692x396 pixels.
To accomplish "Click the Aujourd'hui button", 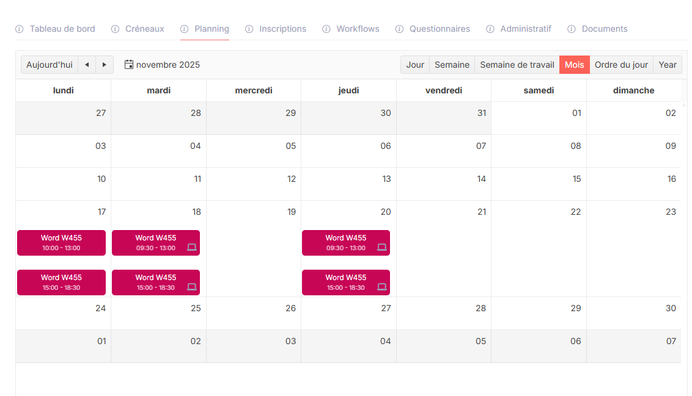I will tap(50, 65).
